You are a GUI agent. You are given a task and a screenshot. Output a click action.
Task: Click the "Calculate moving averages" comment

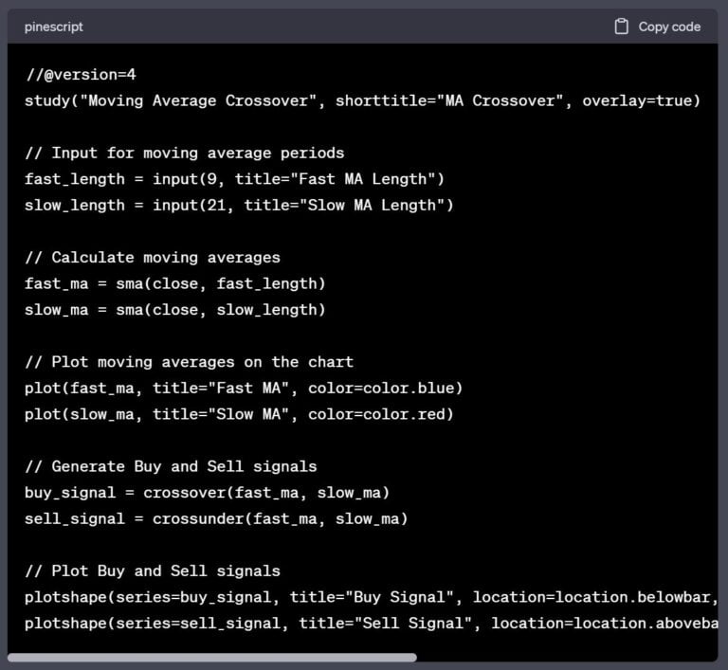click(153, 257)
